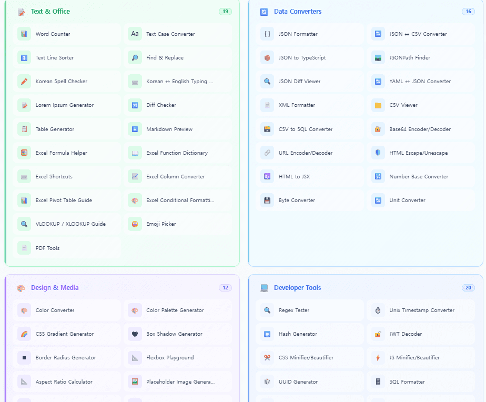
Task: Select the Unix Timestamp Converter clock icon
Action: click(378, 310)
